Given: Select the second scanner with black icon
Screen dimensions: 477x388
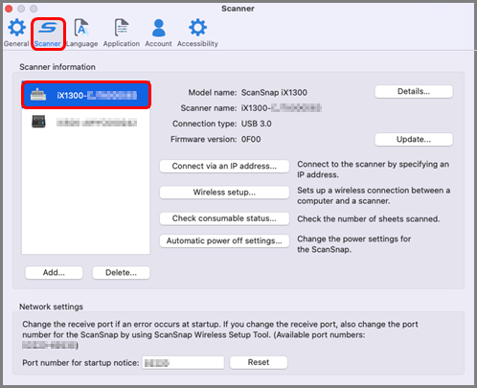Looking at the screenshot, I should coord(86,122).
